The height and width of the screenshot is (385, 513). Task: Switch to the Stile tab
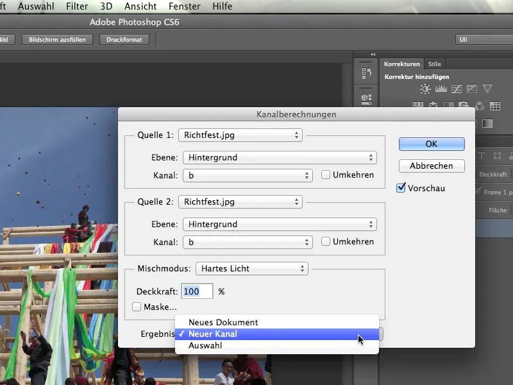point(435,64)
